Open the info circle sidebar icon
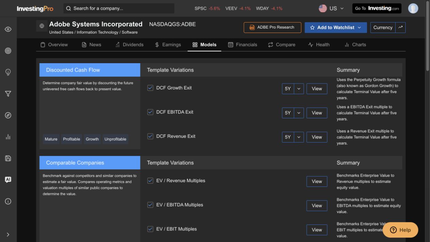This screenshot has width=430, height=242. point(8,201)
